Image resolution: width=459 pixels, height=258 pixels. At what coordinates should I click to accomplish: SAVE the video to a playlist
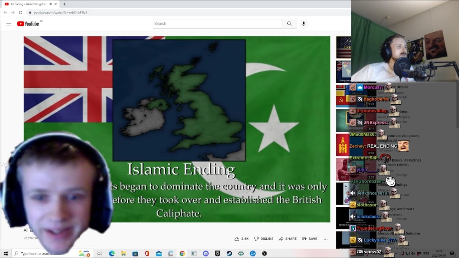click(x=309, y=239)
